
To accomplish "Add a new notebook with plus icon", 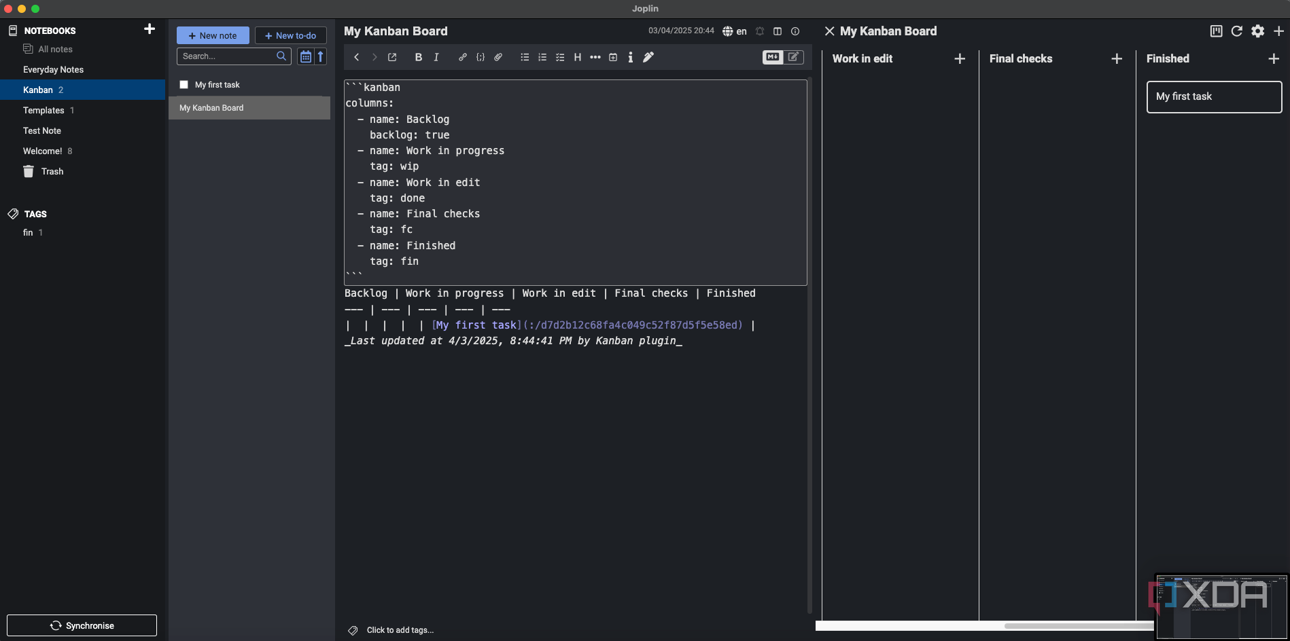I will pyautogui.click(x=150, y=29).
